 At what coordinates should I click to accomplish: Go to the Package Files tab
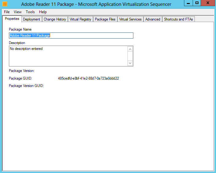[x=105, y=19]
